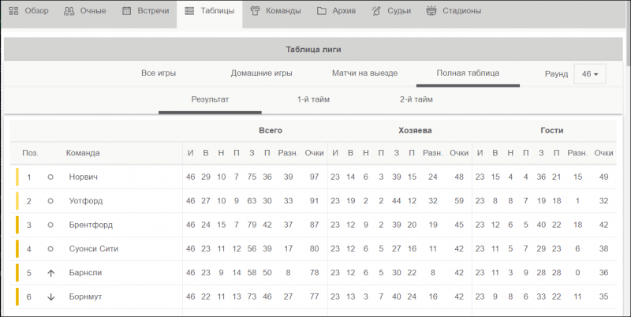Screen dimensions: 631x317
Task: Open the Уотфорд team link
Action: click(x=86, y=201)
